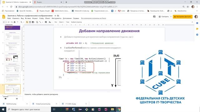Choose the shape tool

click(37, 22)
